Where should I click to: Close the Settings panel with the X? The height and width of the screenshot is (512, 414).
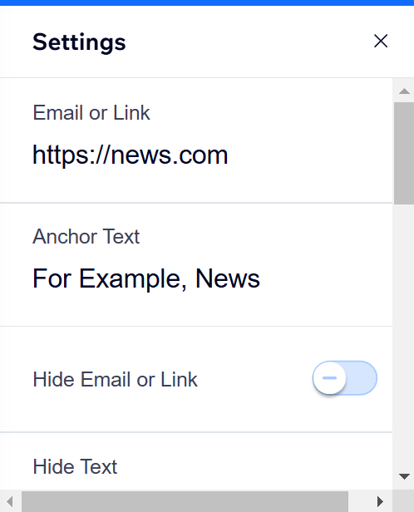click(x=381, y=42)
